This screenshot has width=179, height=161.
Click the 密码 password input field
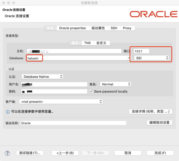tap(54, 91)
